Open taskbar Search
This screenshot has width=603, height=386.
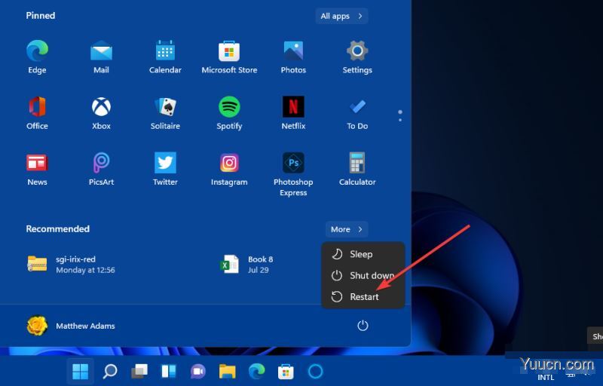[110, 372]
